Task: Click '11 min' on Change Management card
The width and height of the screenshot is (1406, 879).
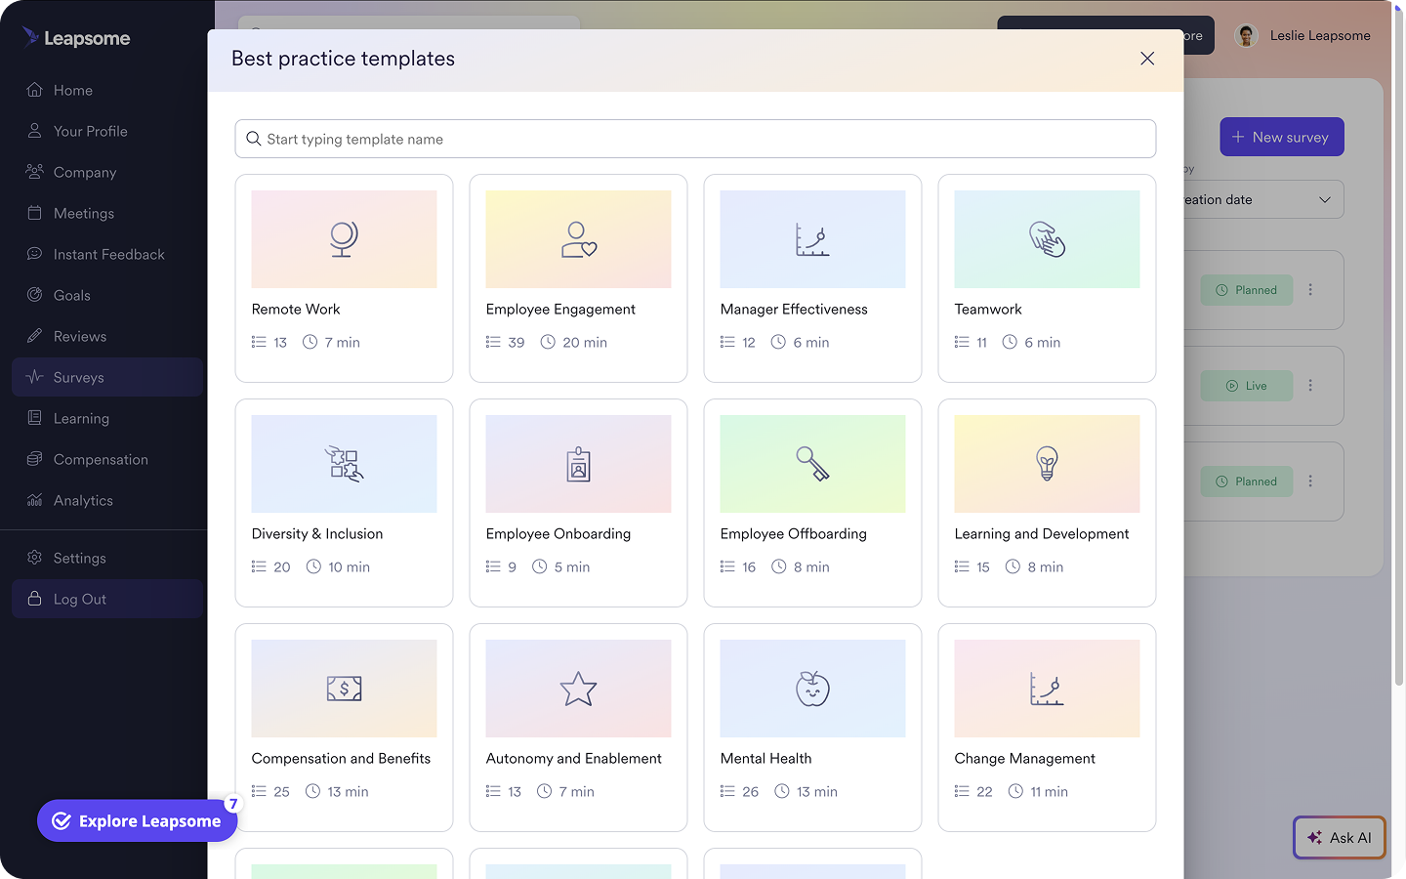Action: 1049,792
